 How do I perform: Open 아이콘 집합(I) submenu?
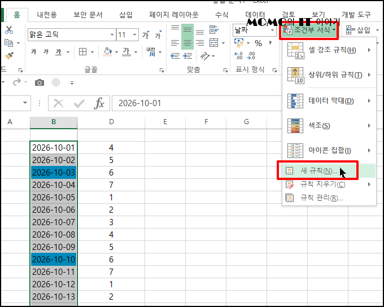tap(329, 150)
